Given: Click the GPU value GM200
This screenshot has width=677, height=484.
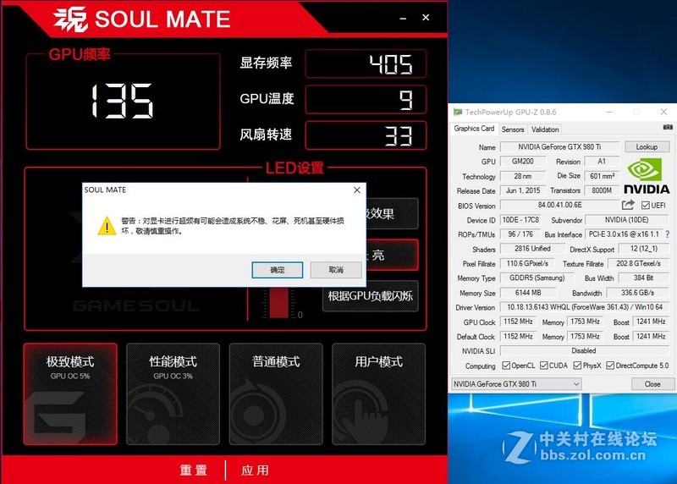Looking at the screenshot, I should (522, 161).
